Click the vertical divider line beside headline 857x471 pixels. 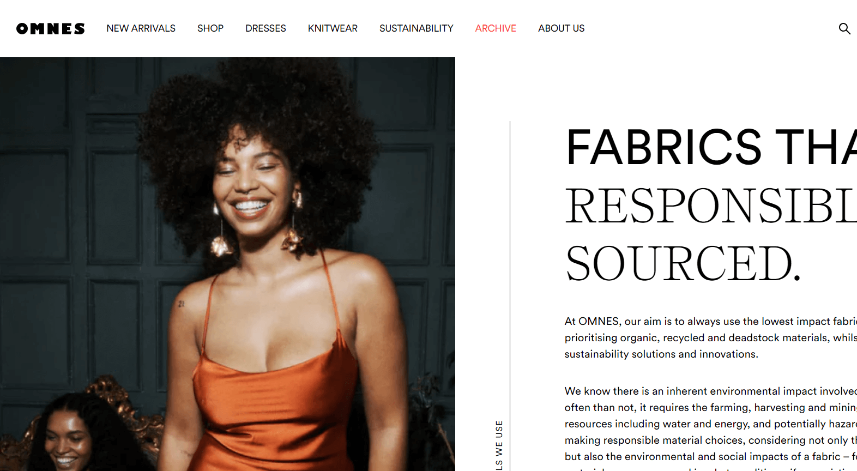click(x=510, y=296)
